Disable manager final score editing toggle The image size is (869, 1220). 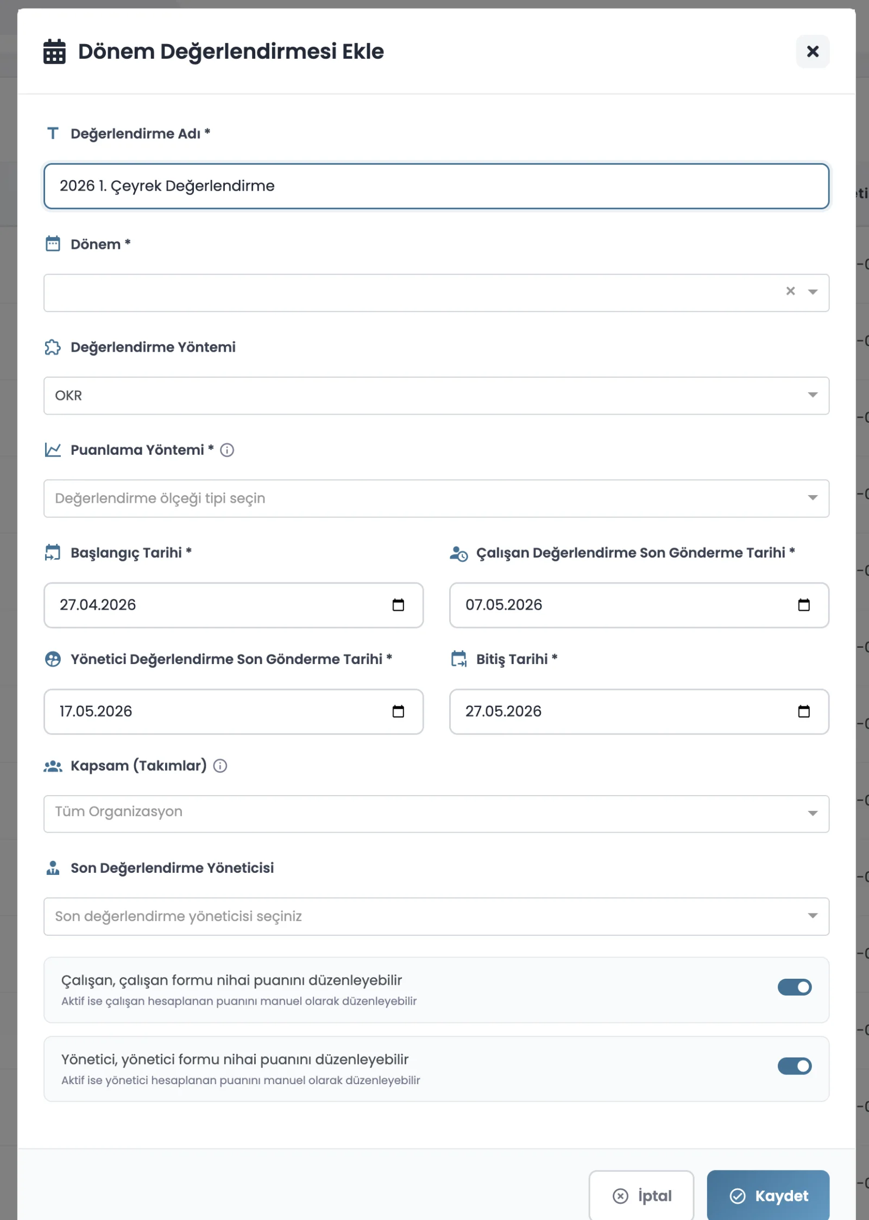click(794, 1066)
